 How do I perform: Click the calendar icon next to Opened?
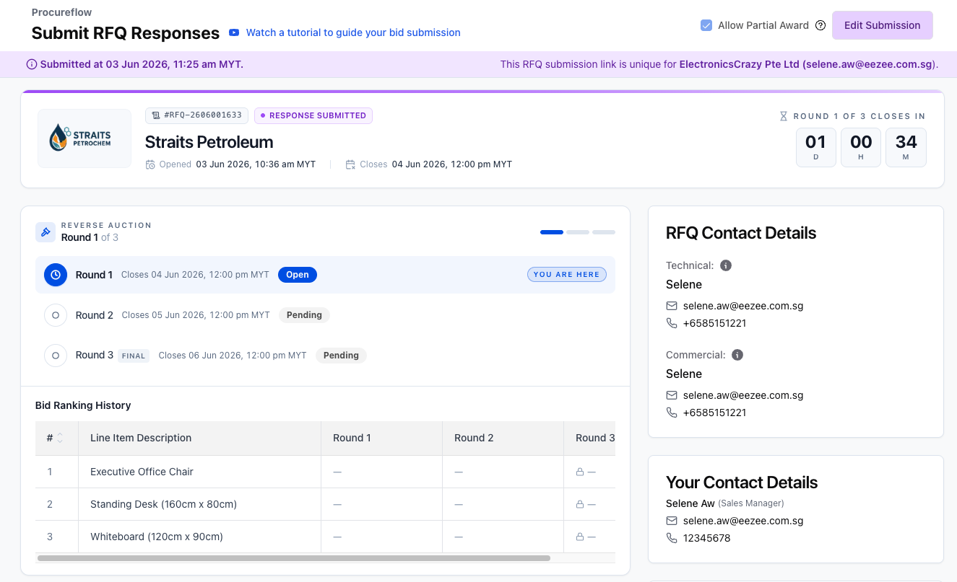tap(150, 164)
